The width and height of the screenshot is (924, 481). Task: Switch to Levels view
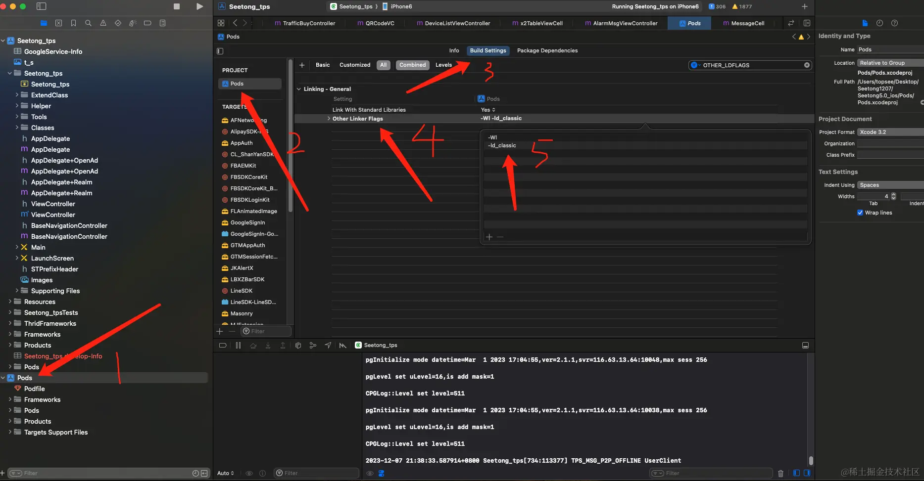[443, 65]
